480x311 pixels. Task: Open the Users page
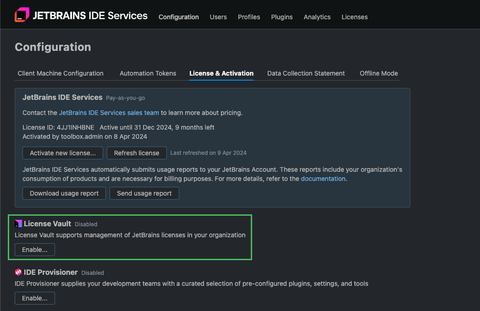coord(218,17)
